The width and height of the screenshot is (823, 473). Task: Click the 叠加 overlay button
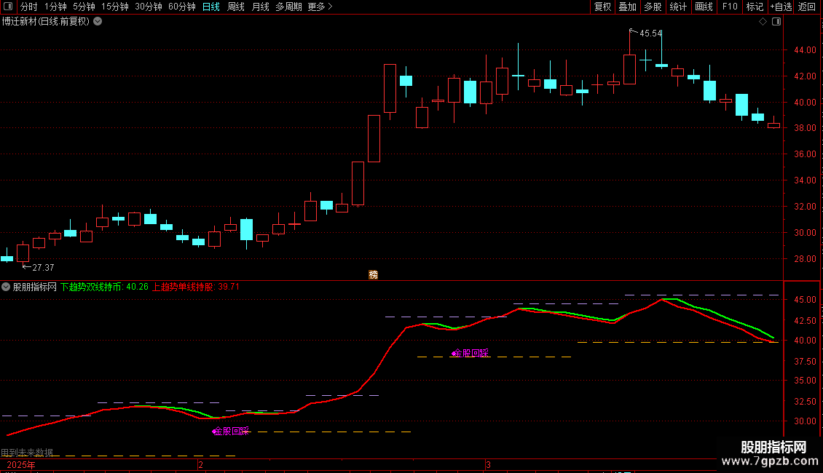(627, 7)
